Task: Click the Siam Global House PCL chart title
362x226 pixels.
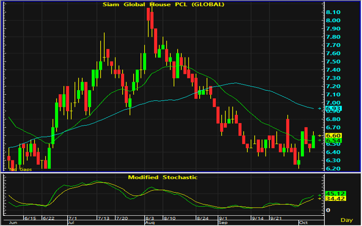Action: coord(163,5)
